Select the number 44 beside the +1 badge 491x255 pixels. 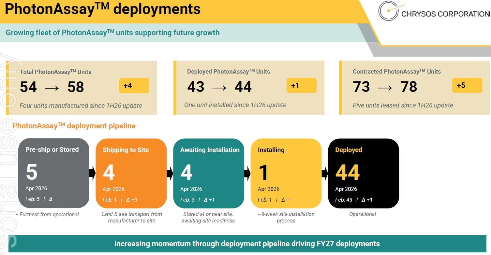click(x=243, y=87)
